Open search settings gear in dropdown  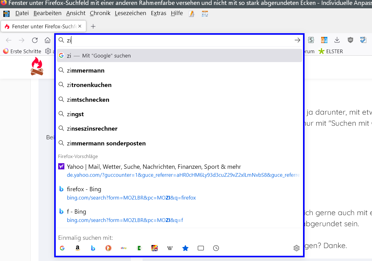pyautogui.click(x=296, y=248)
